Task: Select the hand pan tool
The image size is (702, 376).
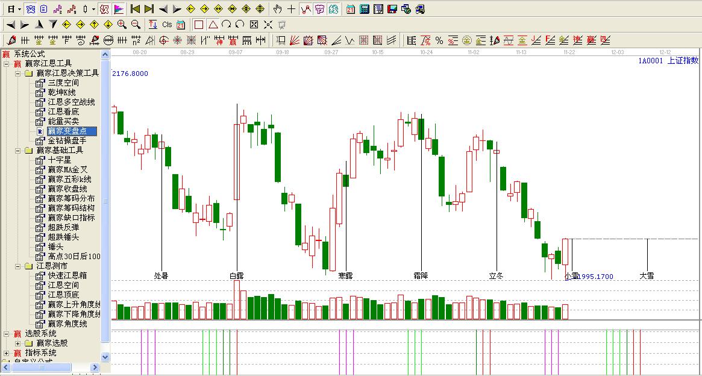Action: [277, 9]
